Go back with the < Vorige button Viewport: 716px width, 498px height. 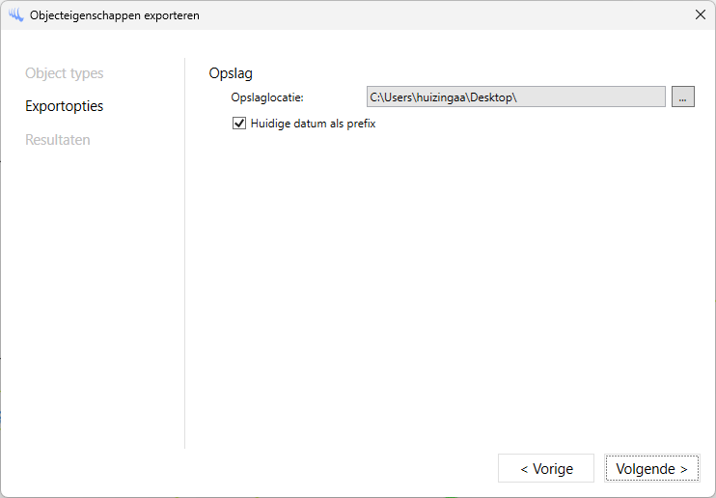[x=546, y=468]
